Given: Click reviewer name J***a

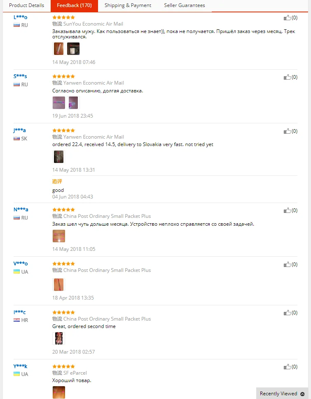Looking at the screenshot, I should [19, 130].
